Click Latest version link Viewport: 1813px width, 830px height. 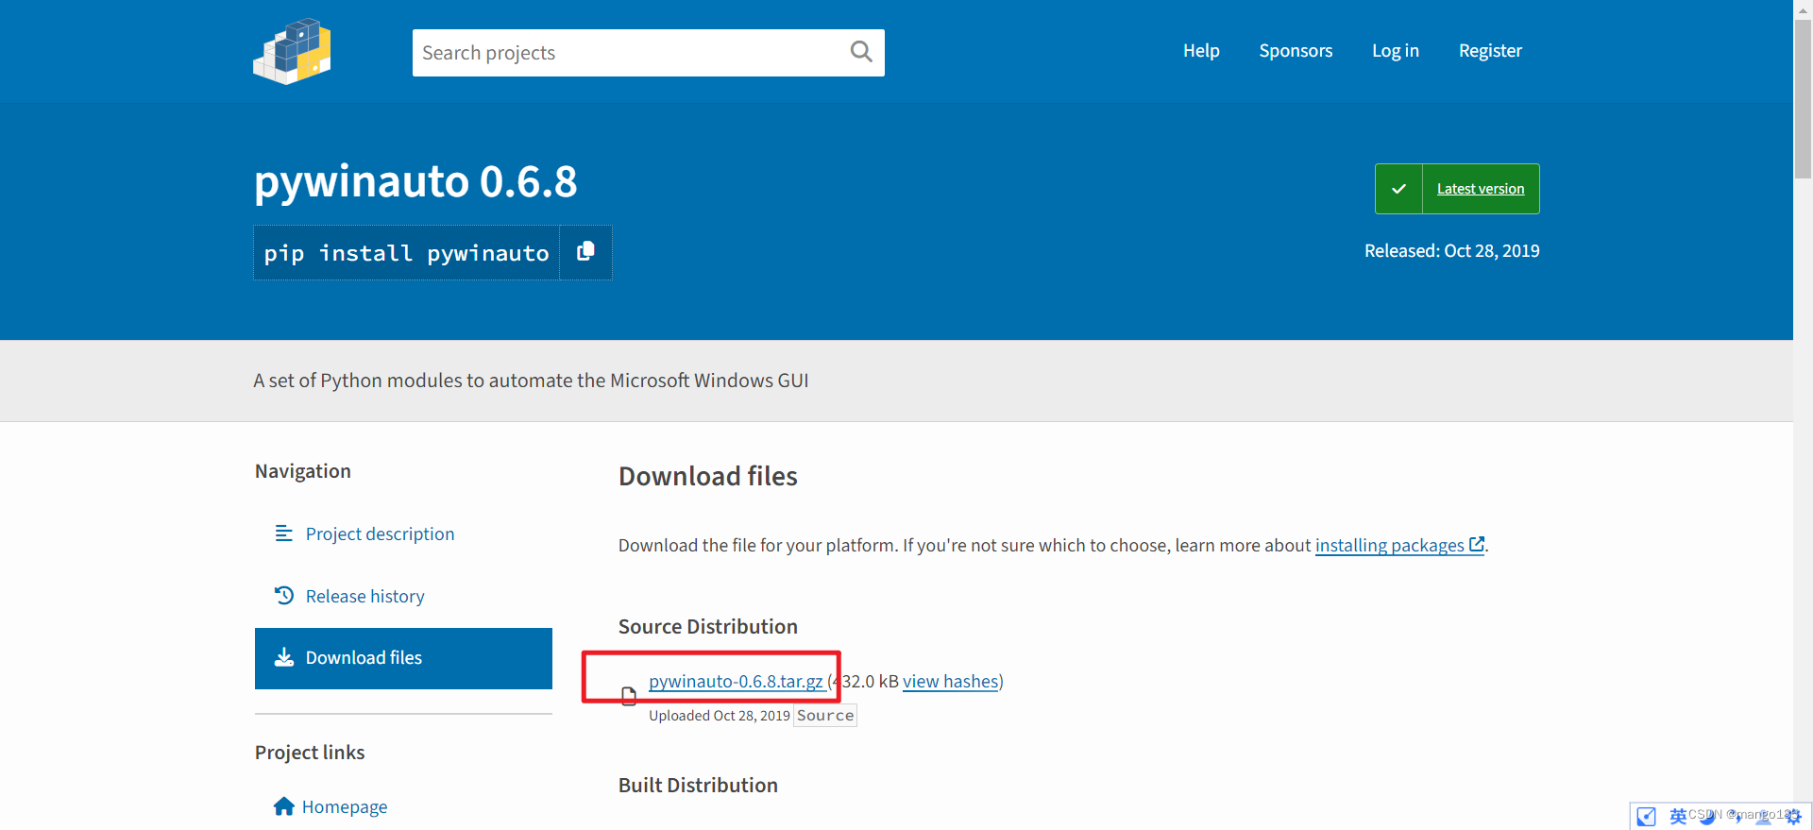[x=1481, y=189]
